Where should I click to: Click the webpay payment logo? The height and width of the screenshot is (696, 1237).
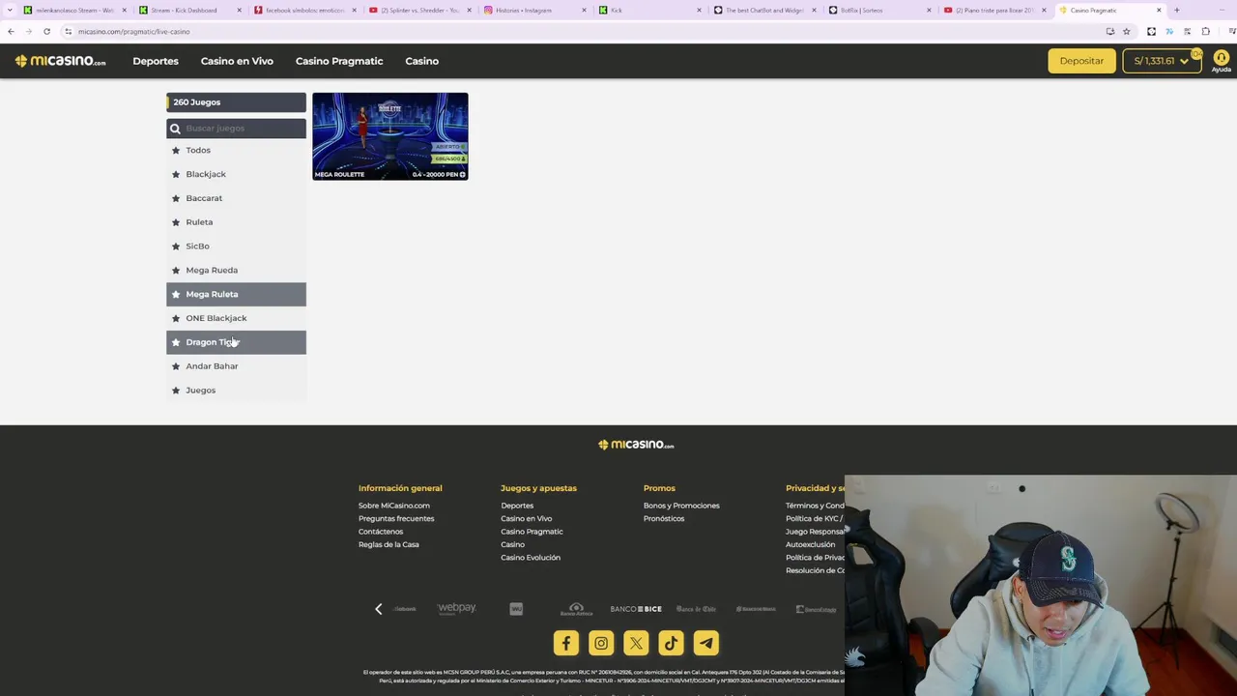[x=456, y=608]
